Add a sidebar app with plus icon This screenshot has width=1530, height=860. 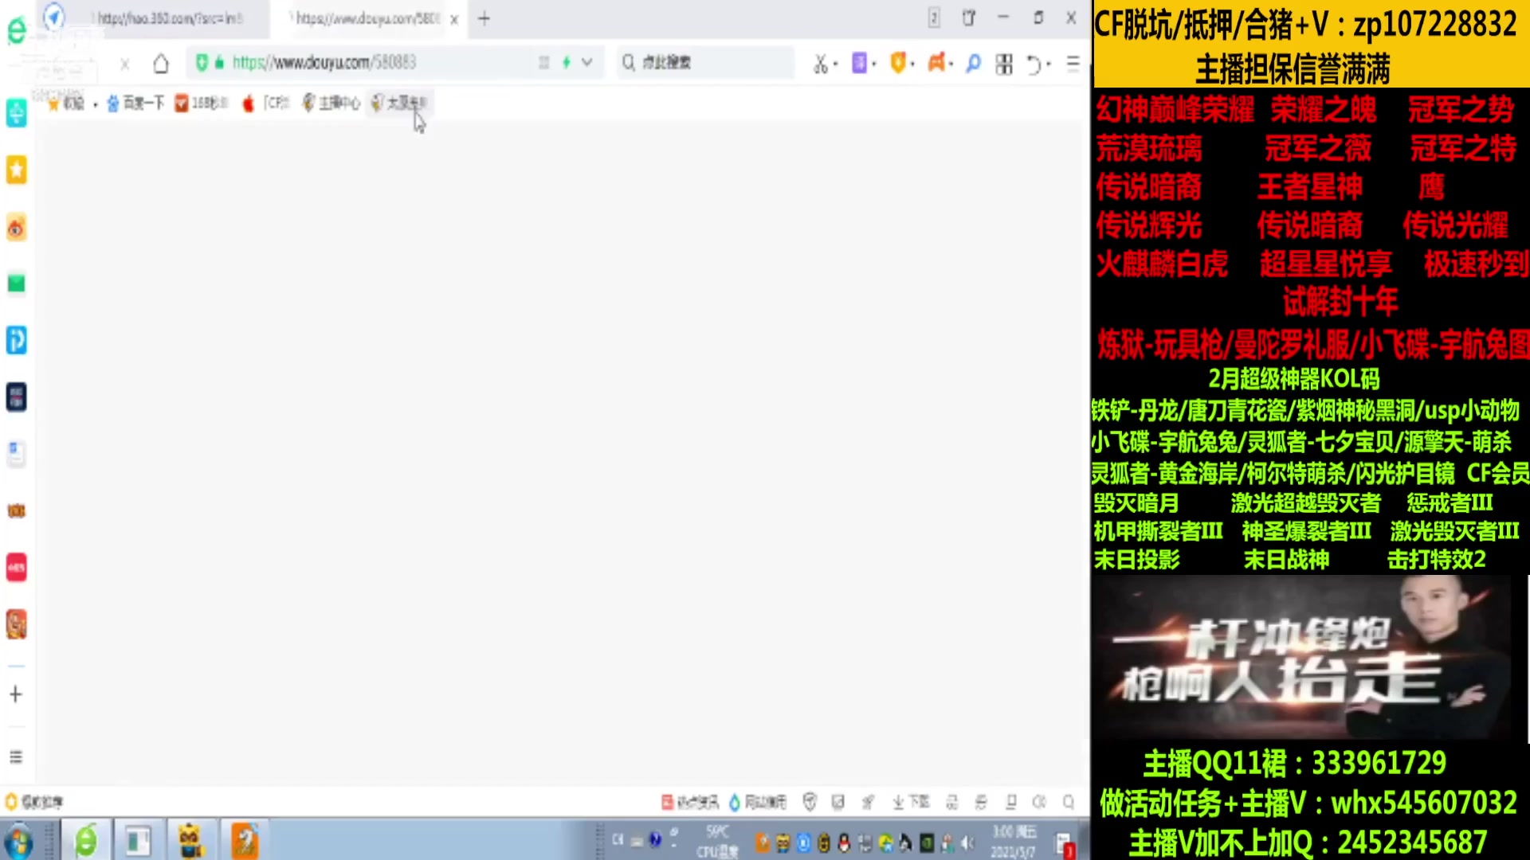(16, 694)
